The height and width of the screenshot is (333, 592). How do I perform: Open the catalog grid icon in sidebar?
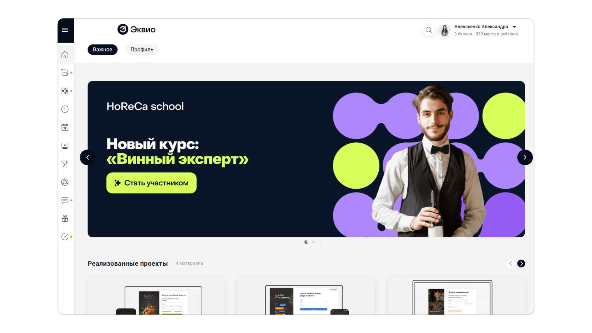tap(65, 91)
